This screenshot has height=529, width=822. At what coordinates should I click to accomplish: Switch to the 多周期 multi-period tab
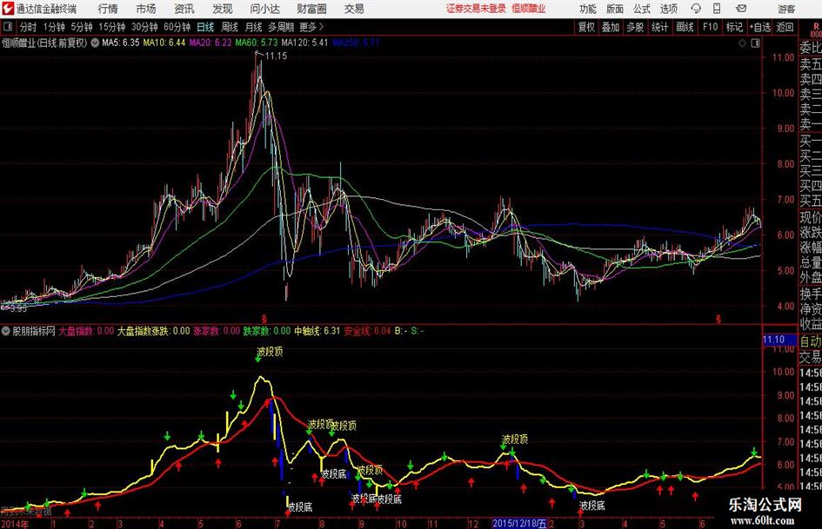[281, 27]
